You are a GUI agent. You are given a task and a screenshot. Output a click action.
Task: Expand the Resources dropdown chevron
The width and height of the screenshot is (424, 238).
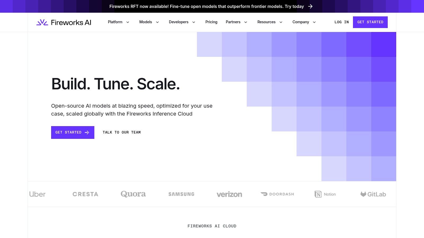click(281, 22)
